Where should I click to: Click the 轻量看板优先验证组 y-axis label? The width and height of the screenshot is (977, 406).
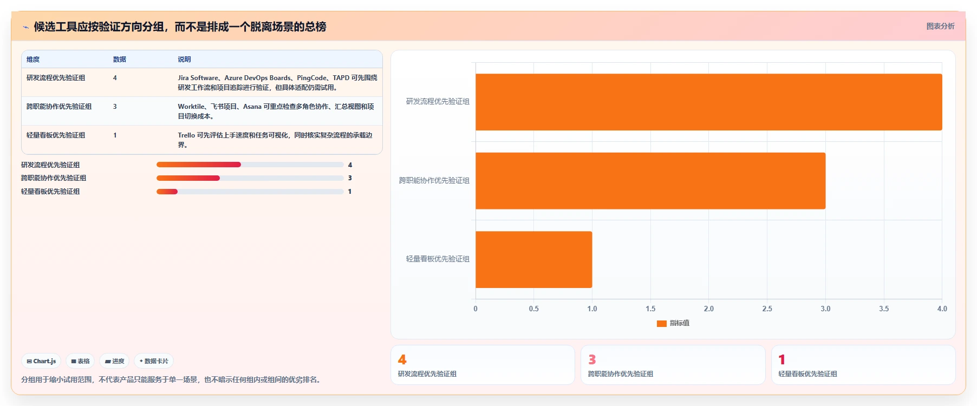438,259
